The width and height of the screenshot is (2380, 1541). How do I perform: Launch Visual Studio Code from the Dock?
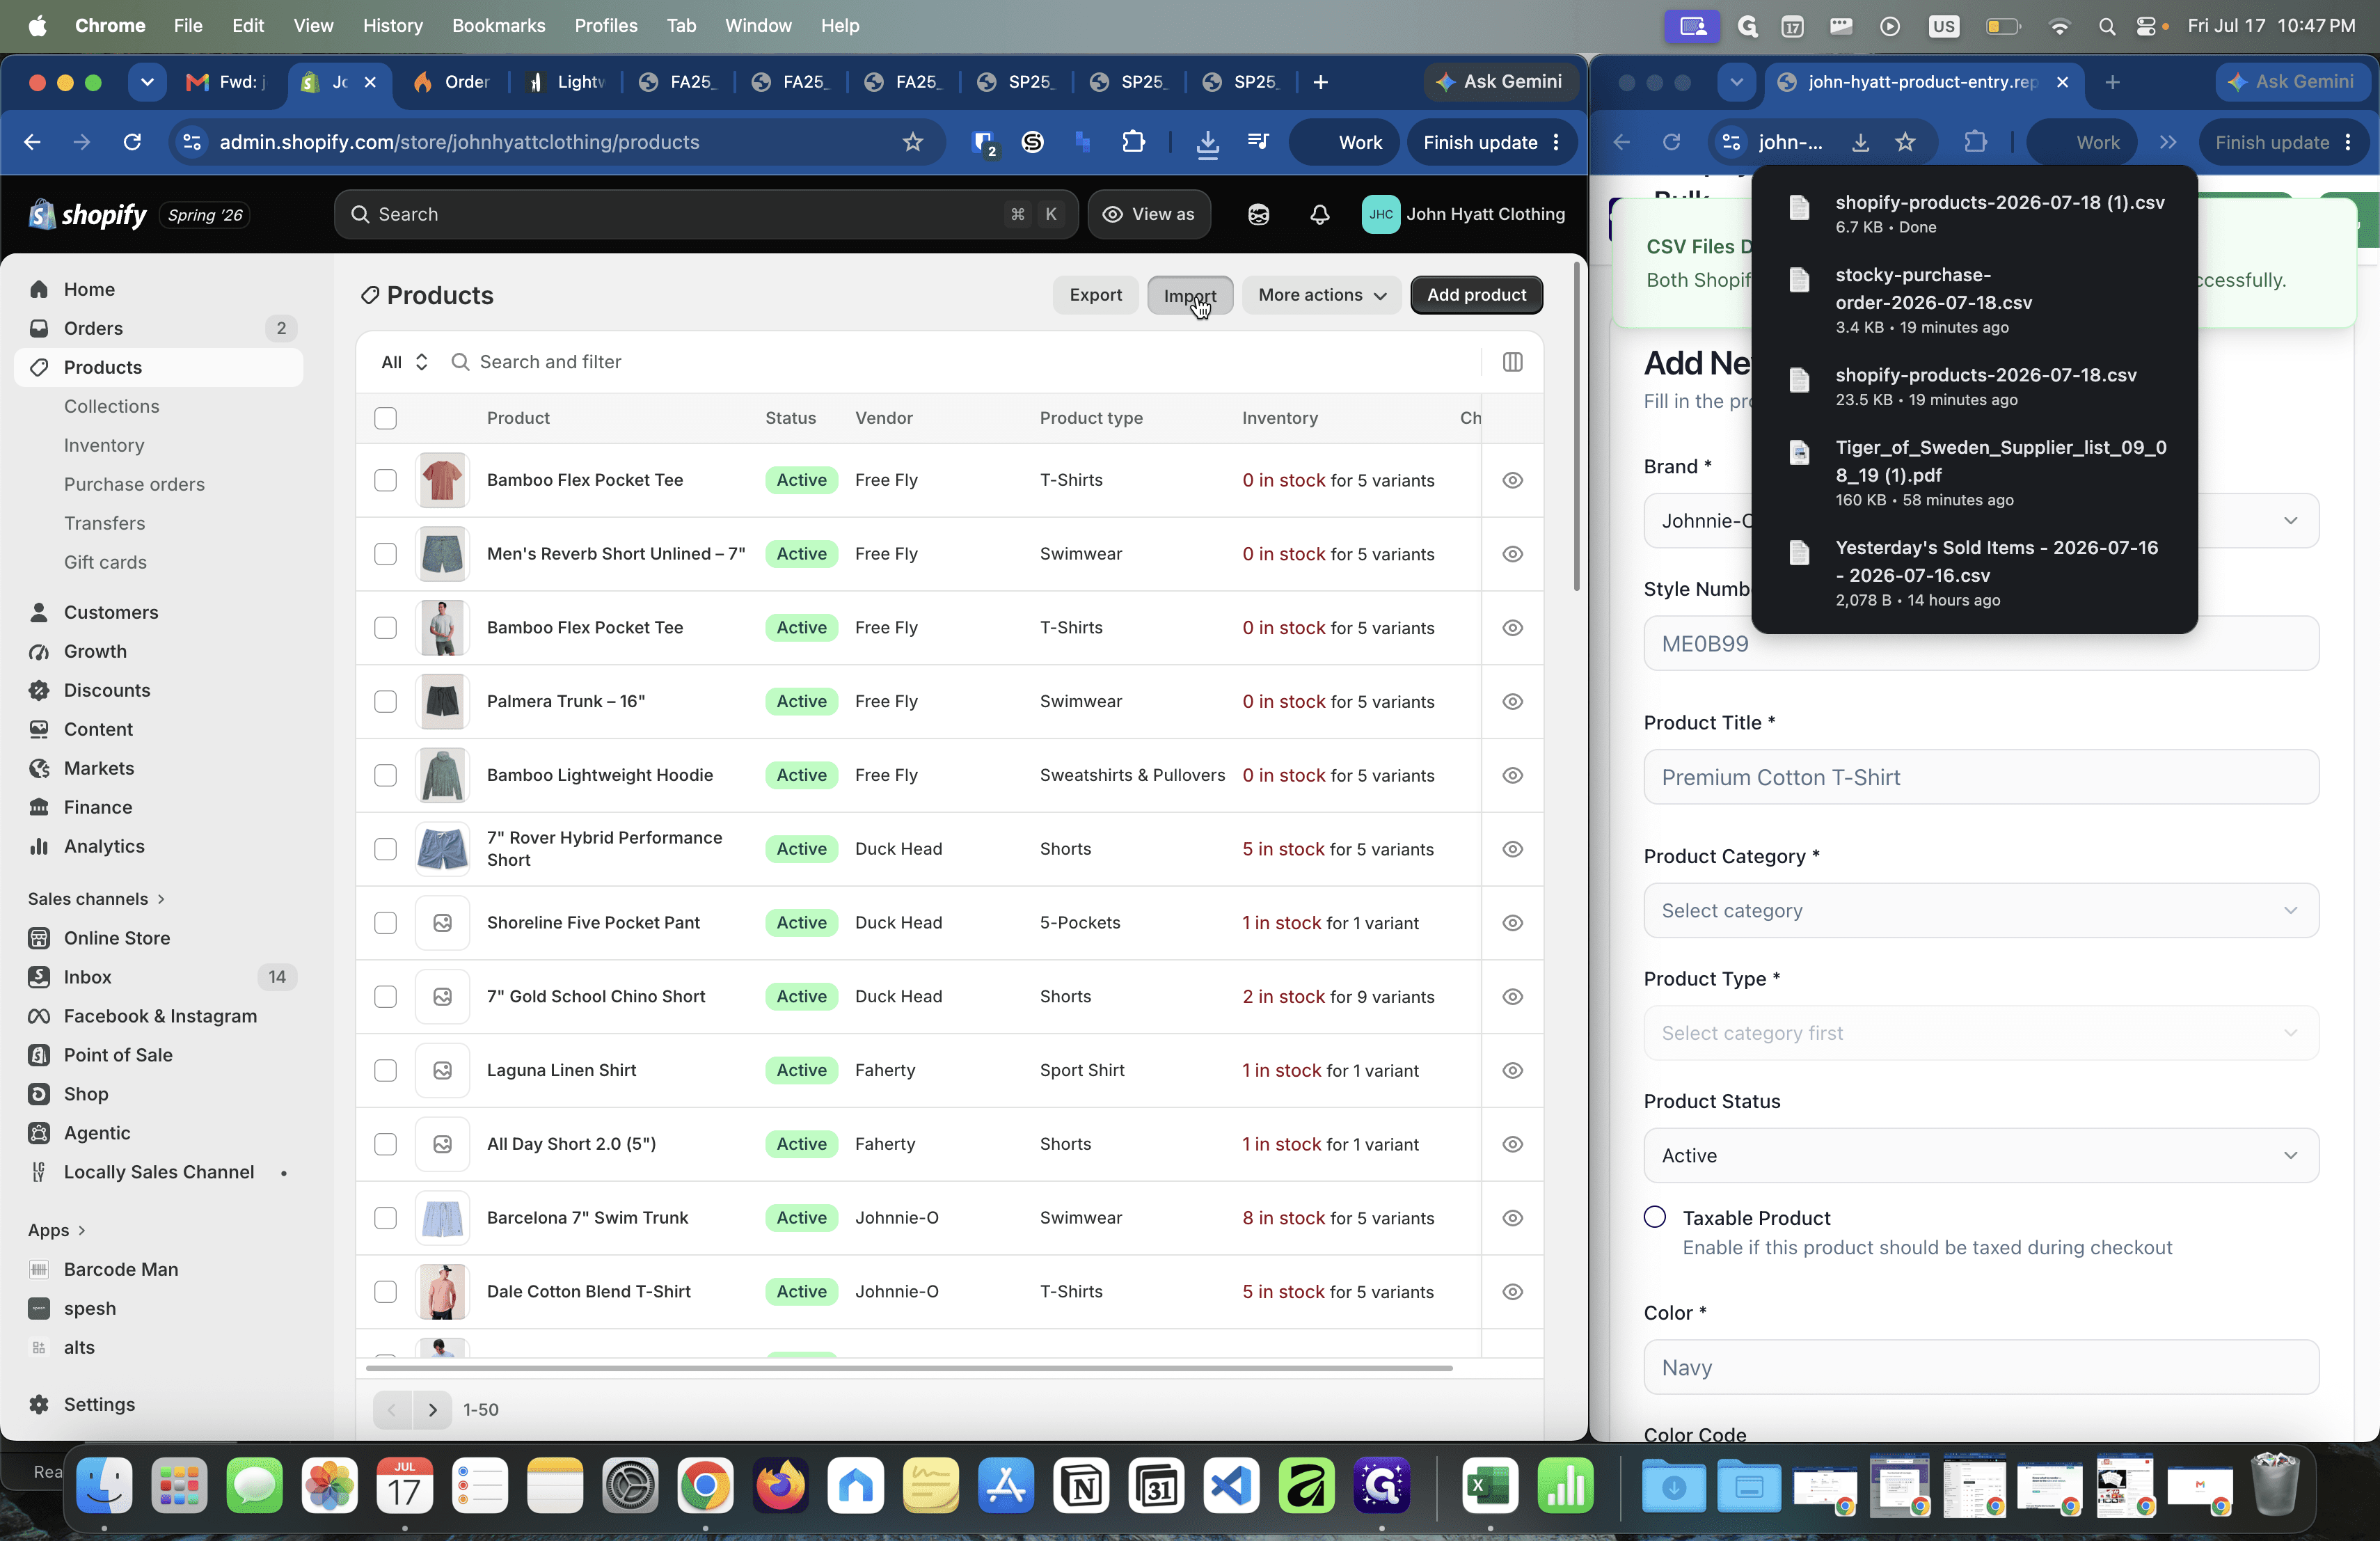tap(1231, 1486)
